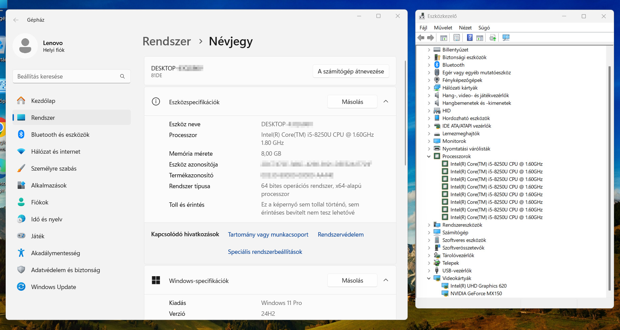Open Tartomány vagy munkacsoport link
This screenshot has width=620, height=330.
268,235
